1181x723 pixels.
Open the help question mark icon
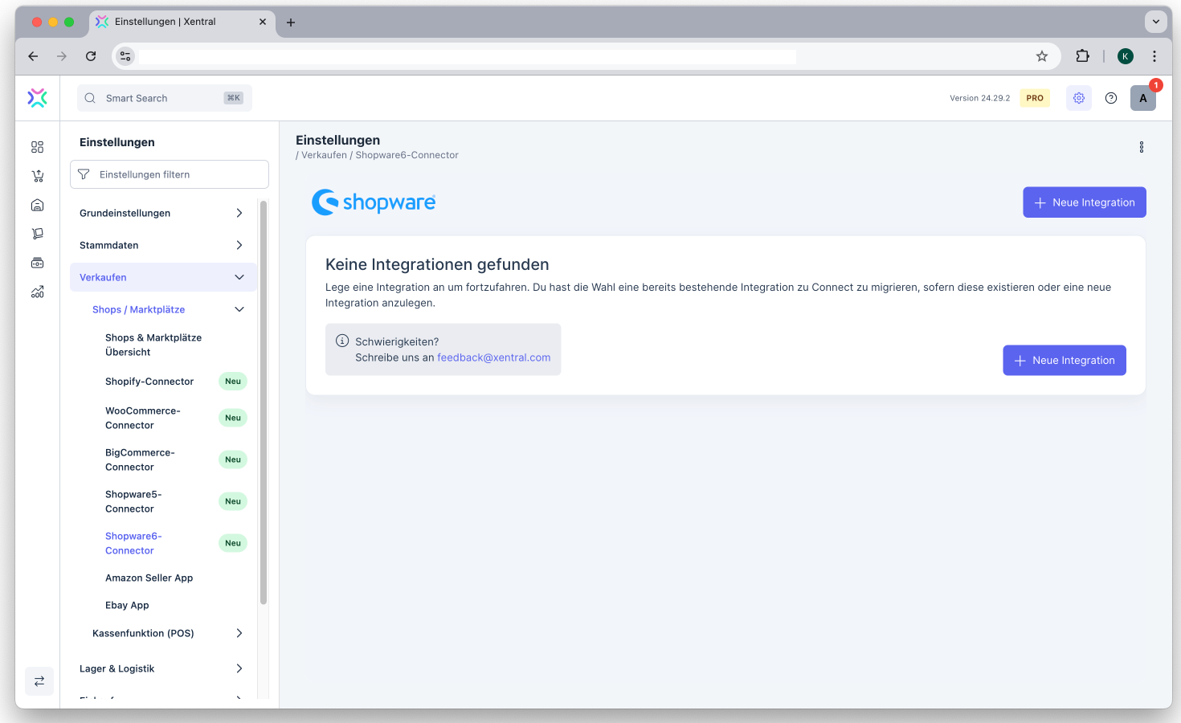(x=1110, y=98)
